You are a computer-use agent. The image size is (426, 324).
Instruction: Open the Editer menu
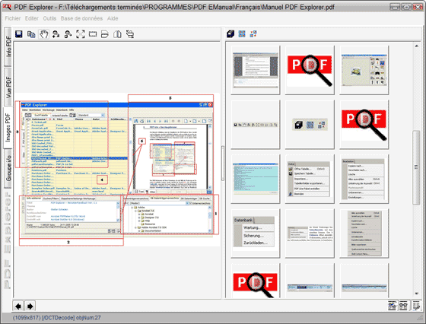[32, 18]
